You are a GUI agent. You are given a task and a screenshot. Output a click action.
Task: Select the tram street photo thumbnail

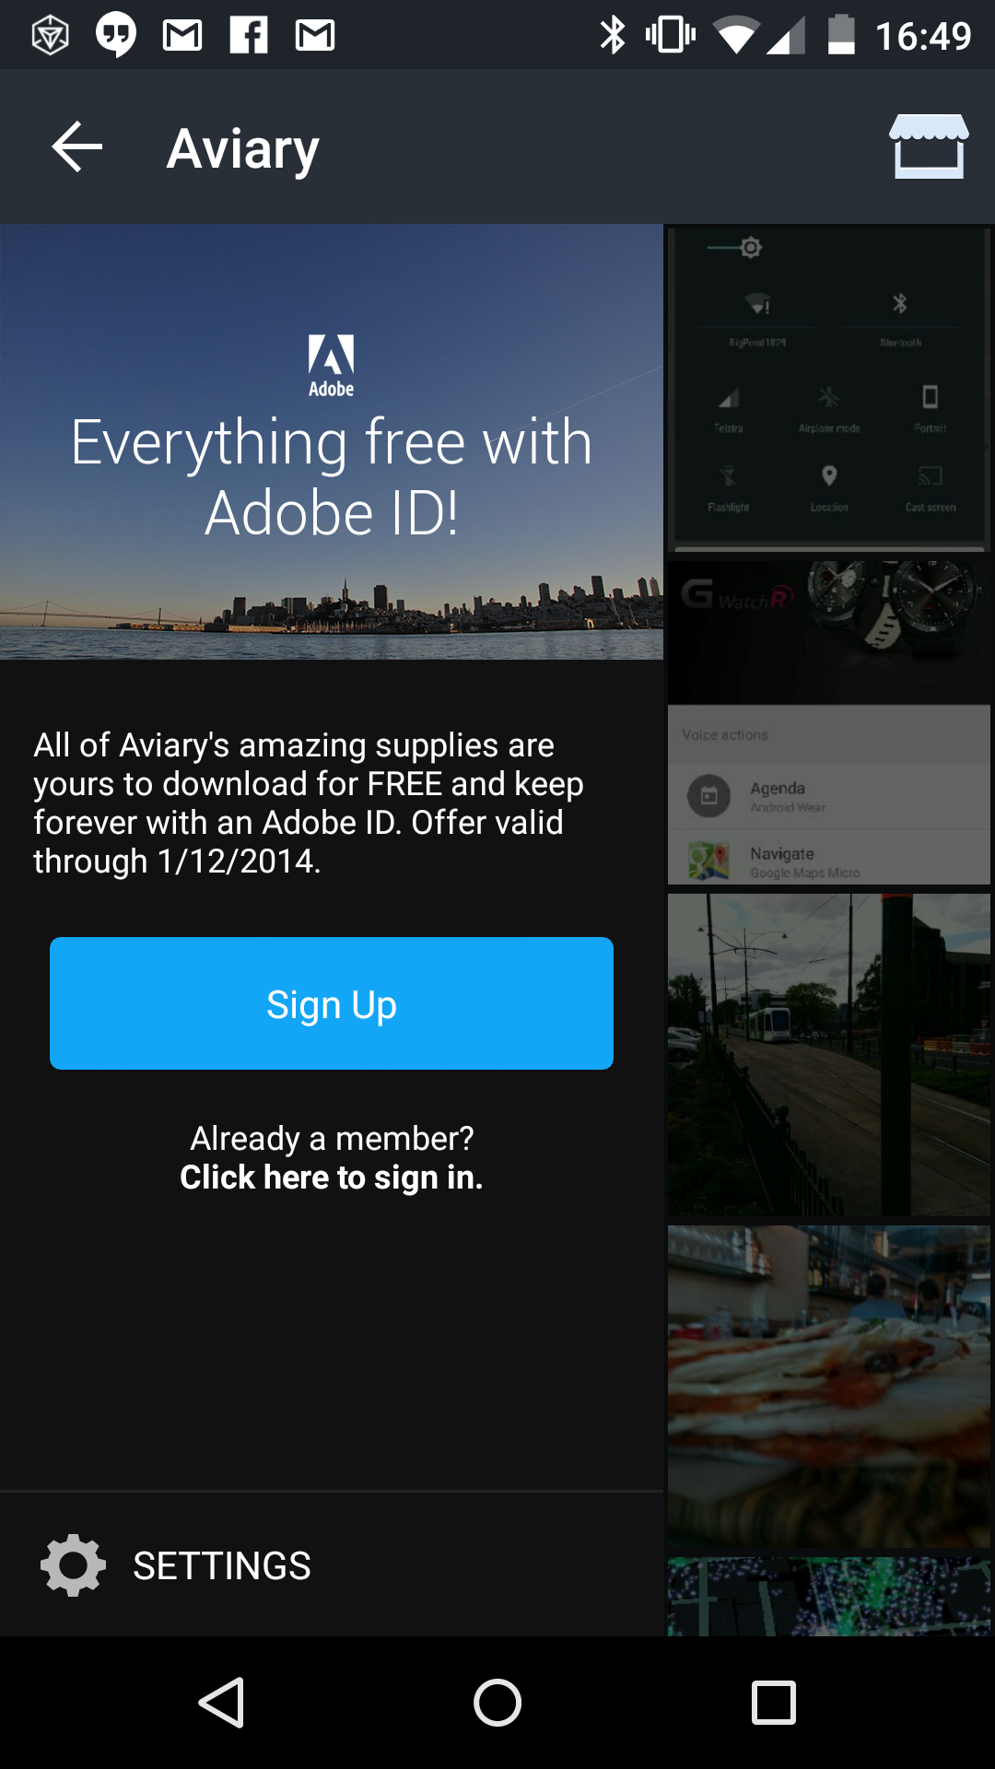point(829,1055)
